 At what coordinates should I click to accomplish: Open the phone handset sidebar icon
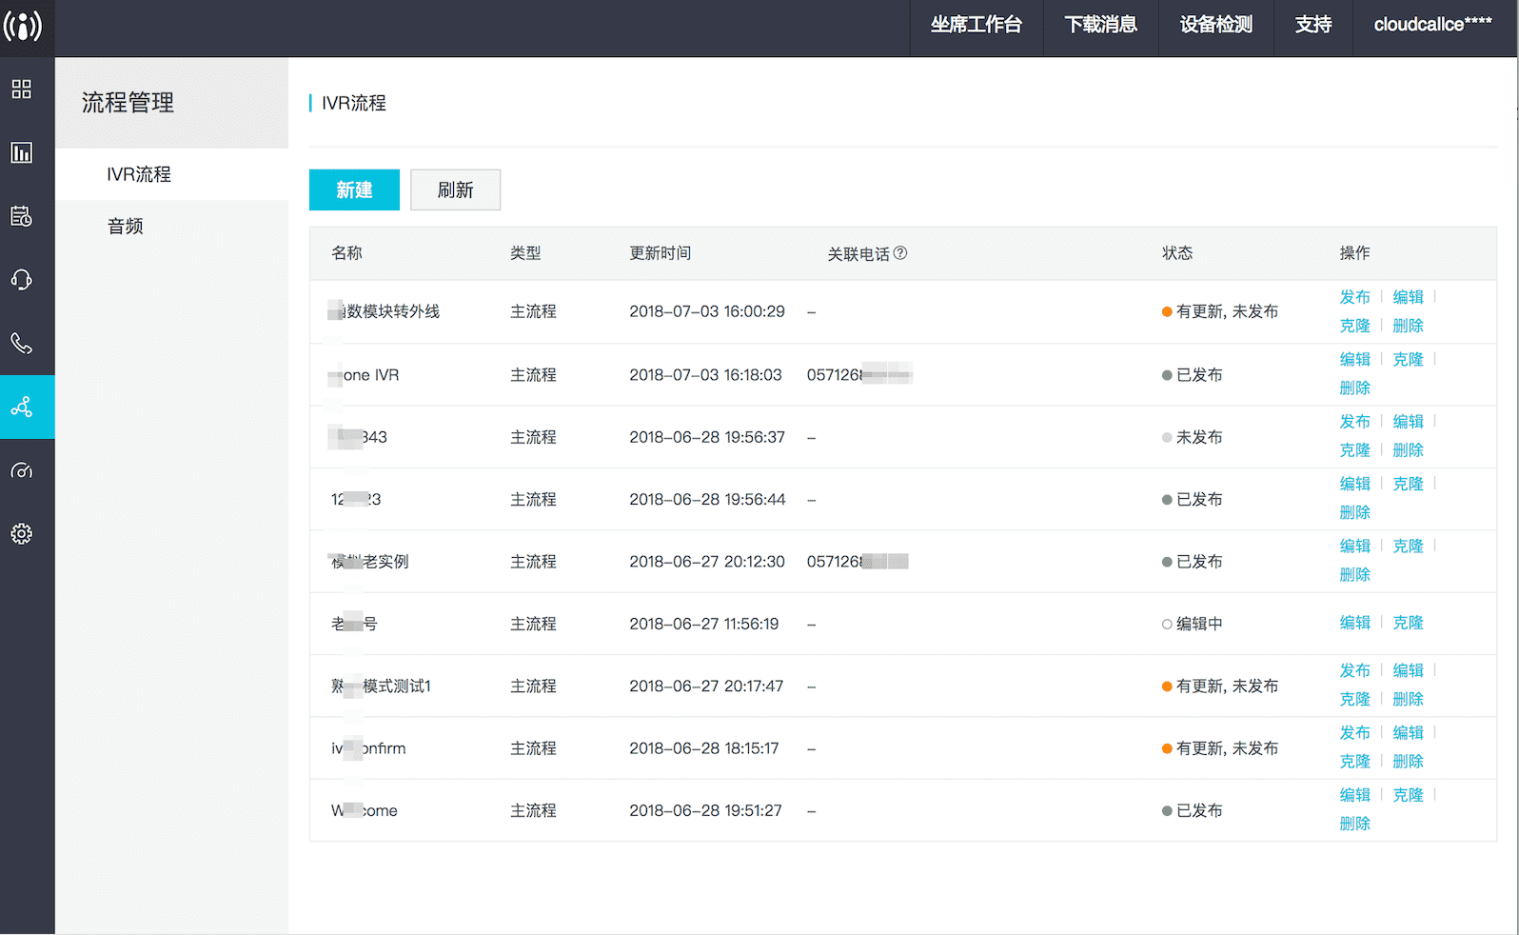coord(21,343)
